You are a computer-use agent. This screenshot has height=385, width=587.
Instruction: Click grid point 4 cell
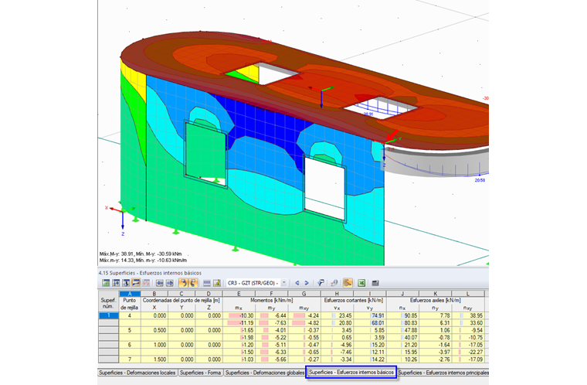[x=130, y=315]
